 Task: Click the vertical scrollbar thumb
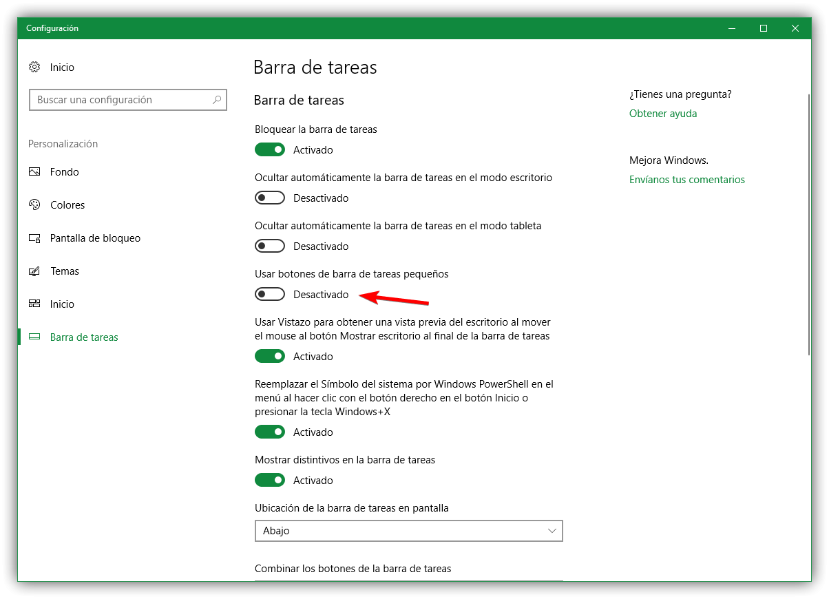(810, 224)
